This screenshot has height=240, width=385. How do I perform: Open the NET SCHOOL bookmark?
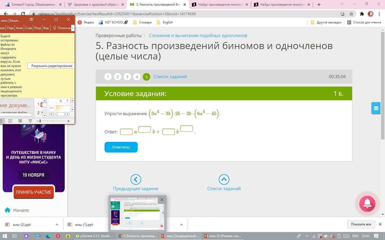(113, 22)
